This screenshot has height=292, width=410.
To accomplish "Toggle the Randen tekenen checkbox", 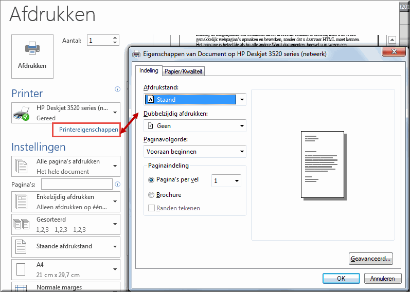I will [x=151, y=208].
